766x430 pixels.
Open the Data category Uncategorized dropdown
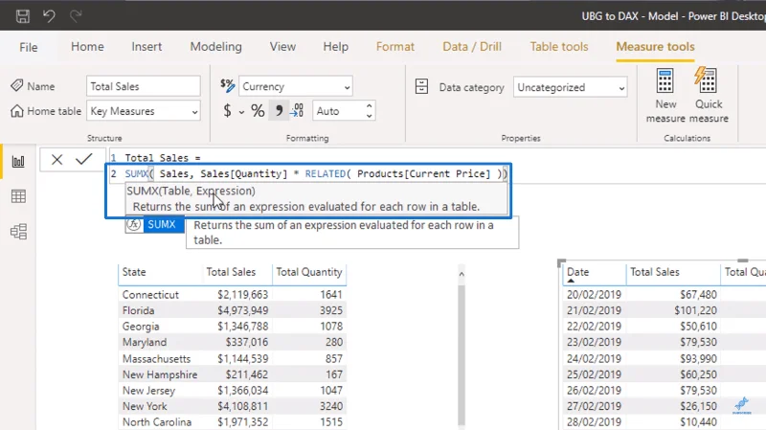[x=570, y=87]
